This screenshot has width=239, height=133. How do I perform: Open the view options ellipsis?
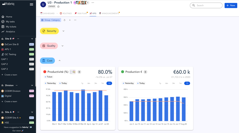click(x=75, y=20)
